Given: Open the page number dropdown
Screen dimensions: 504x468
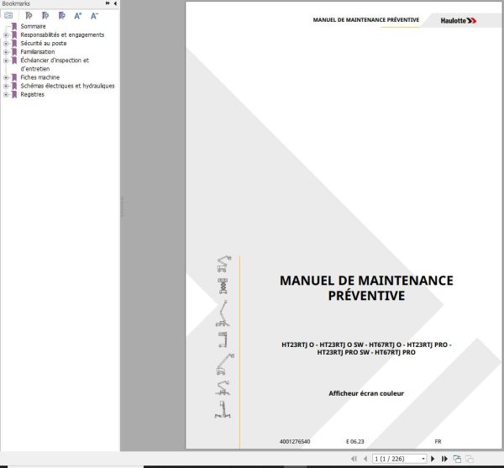Looking at the screenshot, I should point(423,459).
